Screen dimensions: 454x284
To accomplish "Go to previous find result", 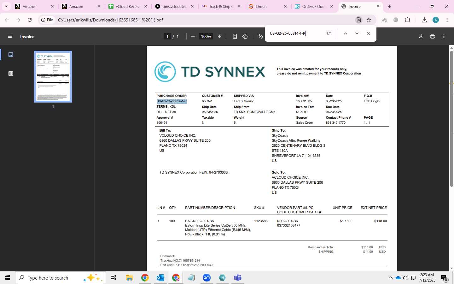I will click(x=346, y=33).
